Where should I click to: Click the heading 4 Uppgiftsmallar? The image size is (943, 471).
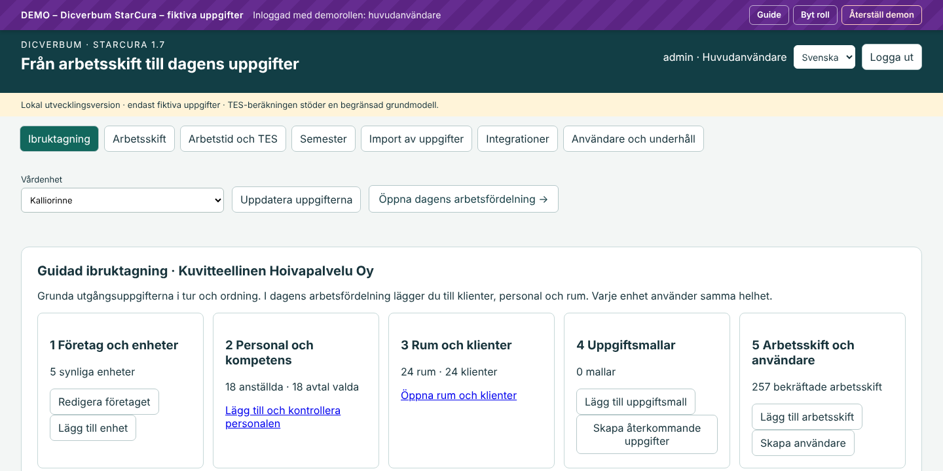(x=626, y=345)
